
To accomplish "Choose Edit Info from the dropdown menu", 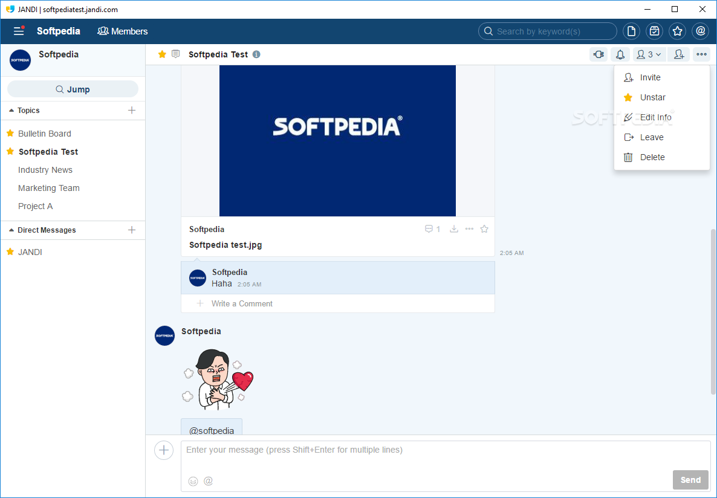I will (661, 117).
